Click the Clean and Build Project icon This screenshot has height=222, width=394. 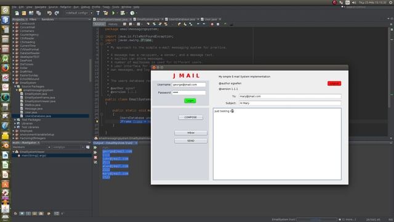(105, 13)
